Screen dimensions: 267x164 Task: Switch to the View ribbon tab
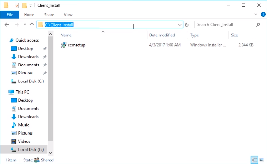pyautogui.click(x=68, y=15)
